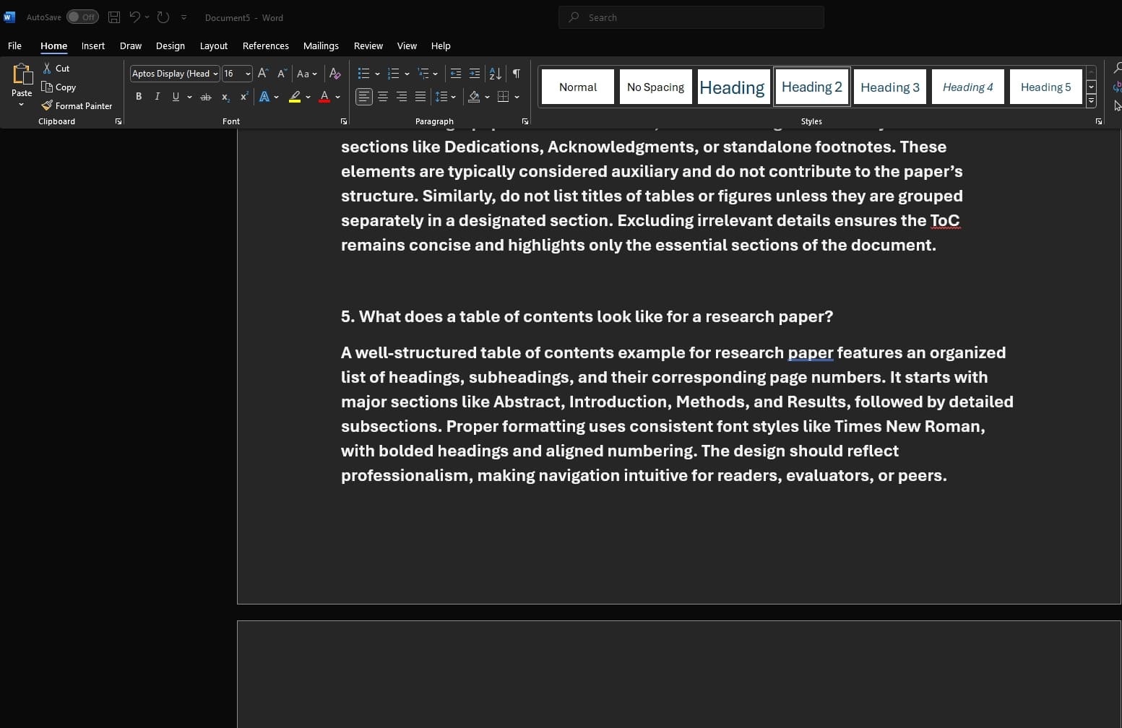The height and width of the screenshot is (728, 1122).
Task: Toggle align left paragraph
Action: (x=364, y=97)
